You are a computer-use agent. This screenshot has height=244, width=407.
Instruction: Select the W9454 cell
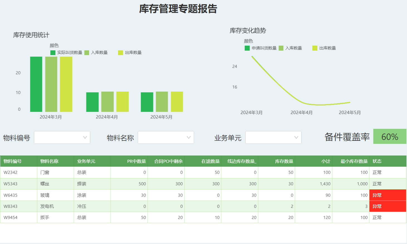click(x=19, y=218)
